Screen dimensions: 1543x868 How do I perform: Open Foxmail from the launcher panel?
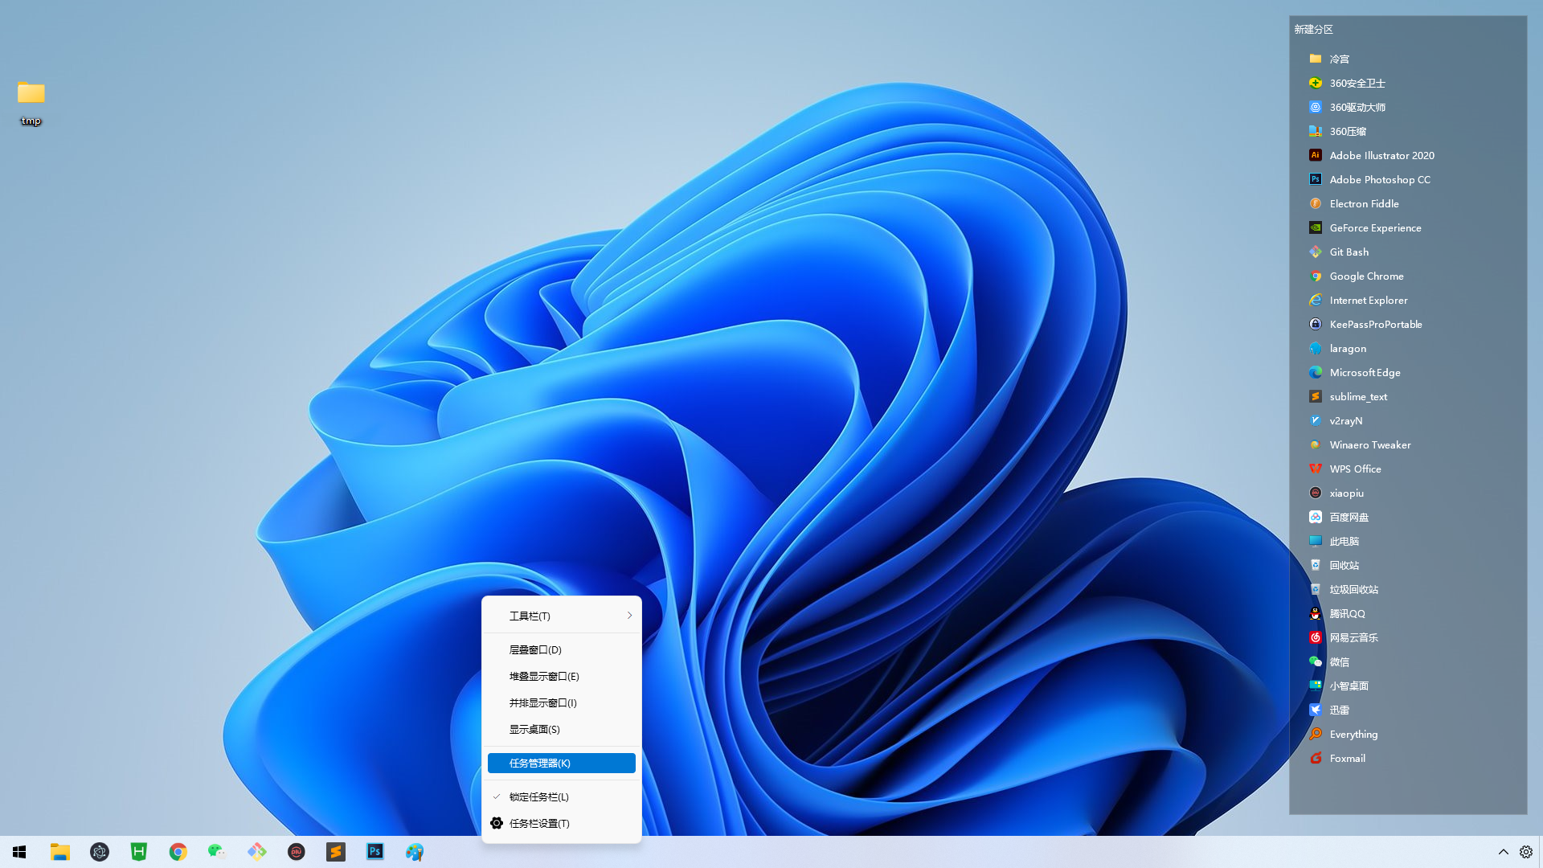pos(1348,758)
